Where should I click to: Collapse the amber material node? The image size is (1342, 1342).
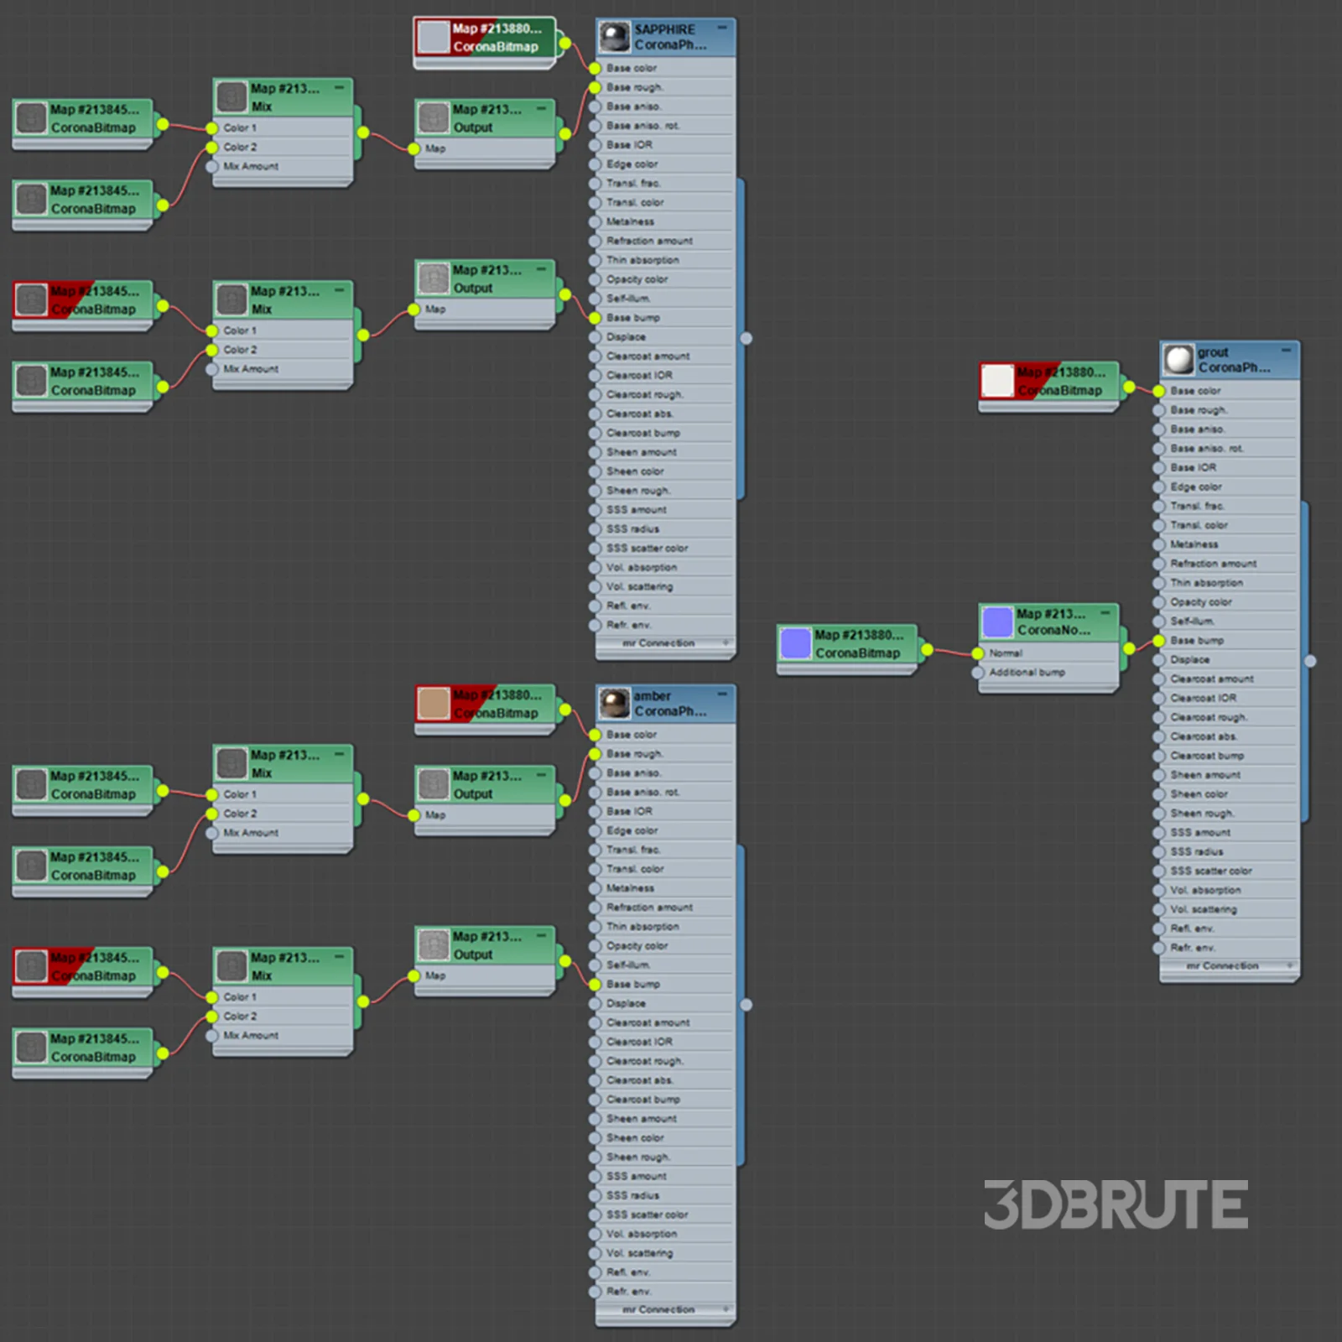click(721, 694)
